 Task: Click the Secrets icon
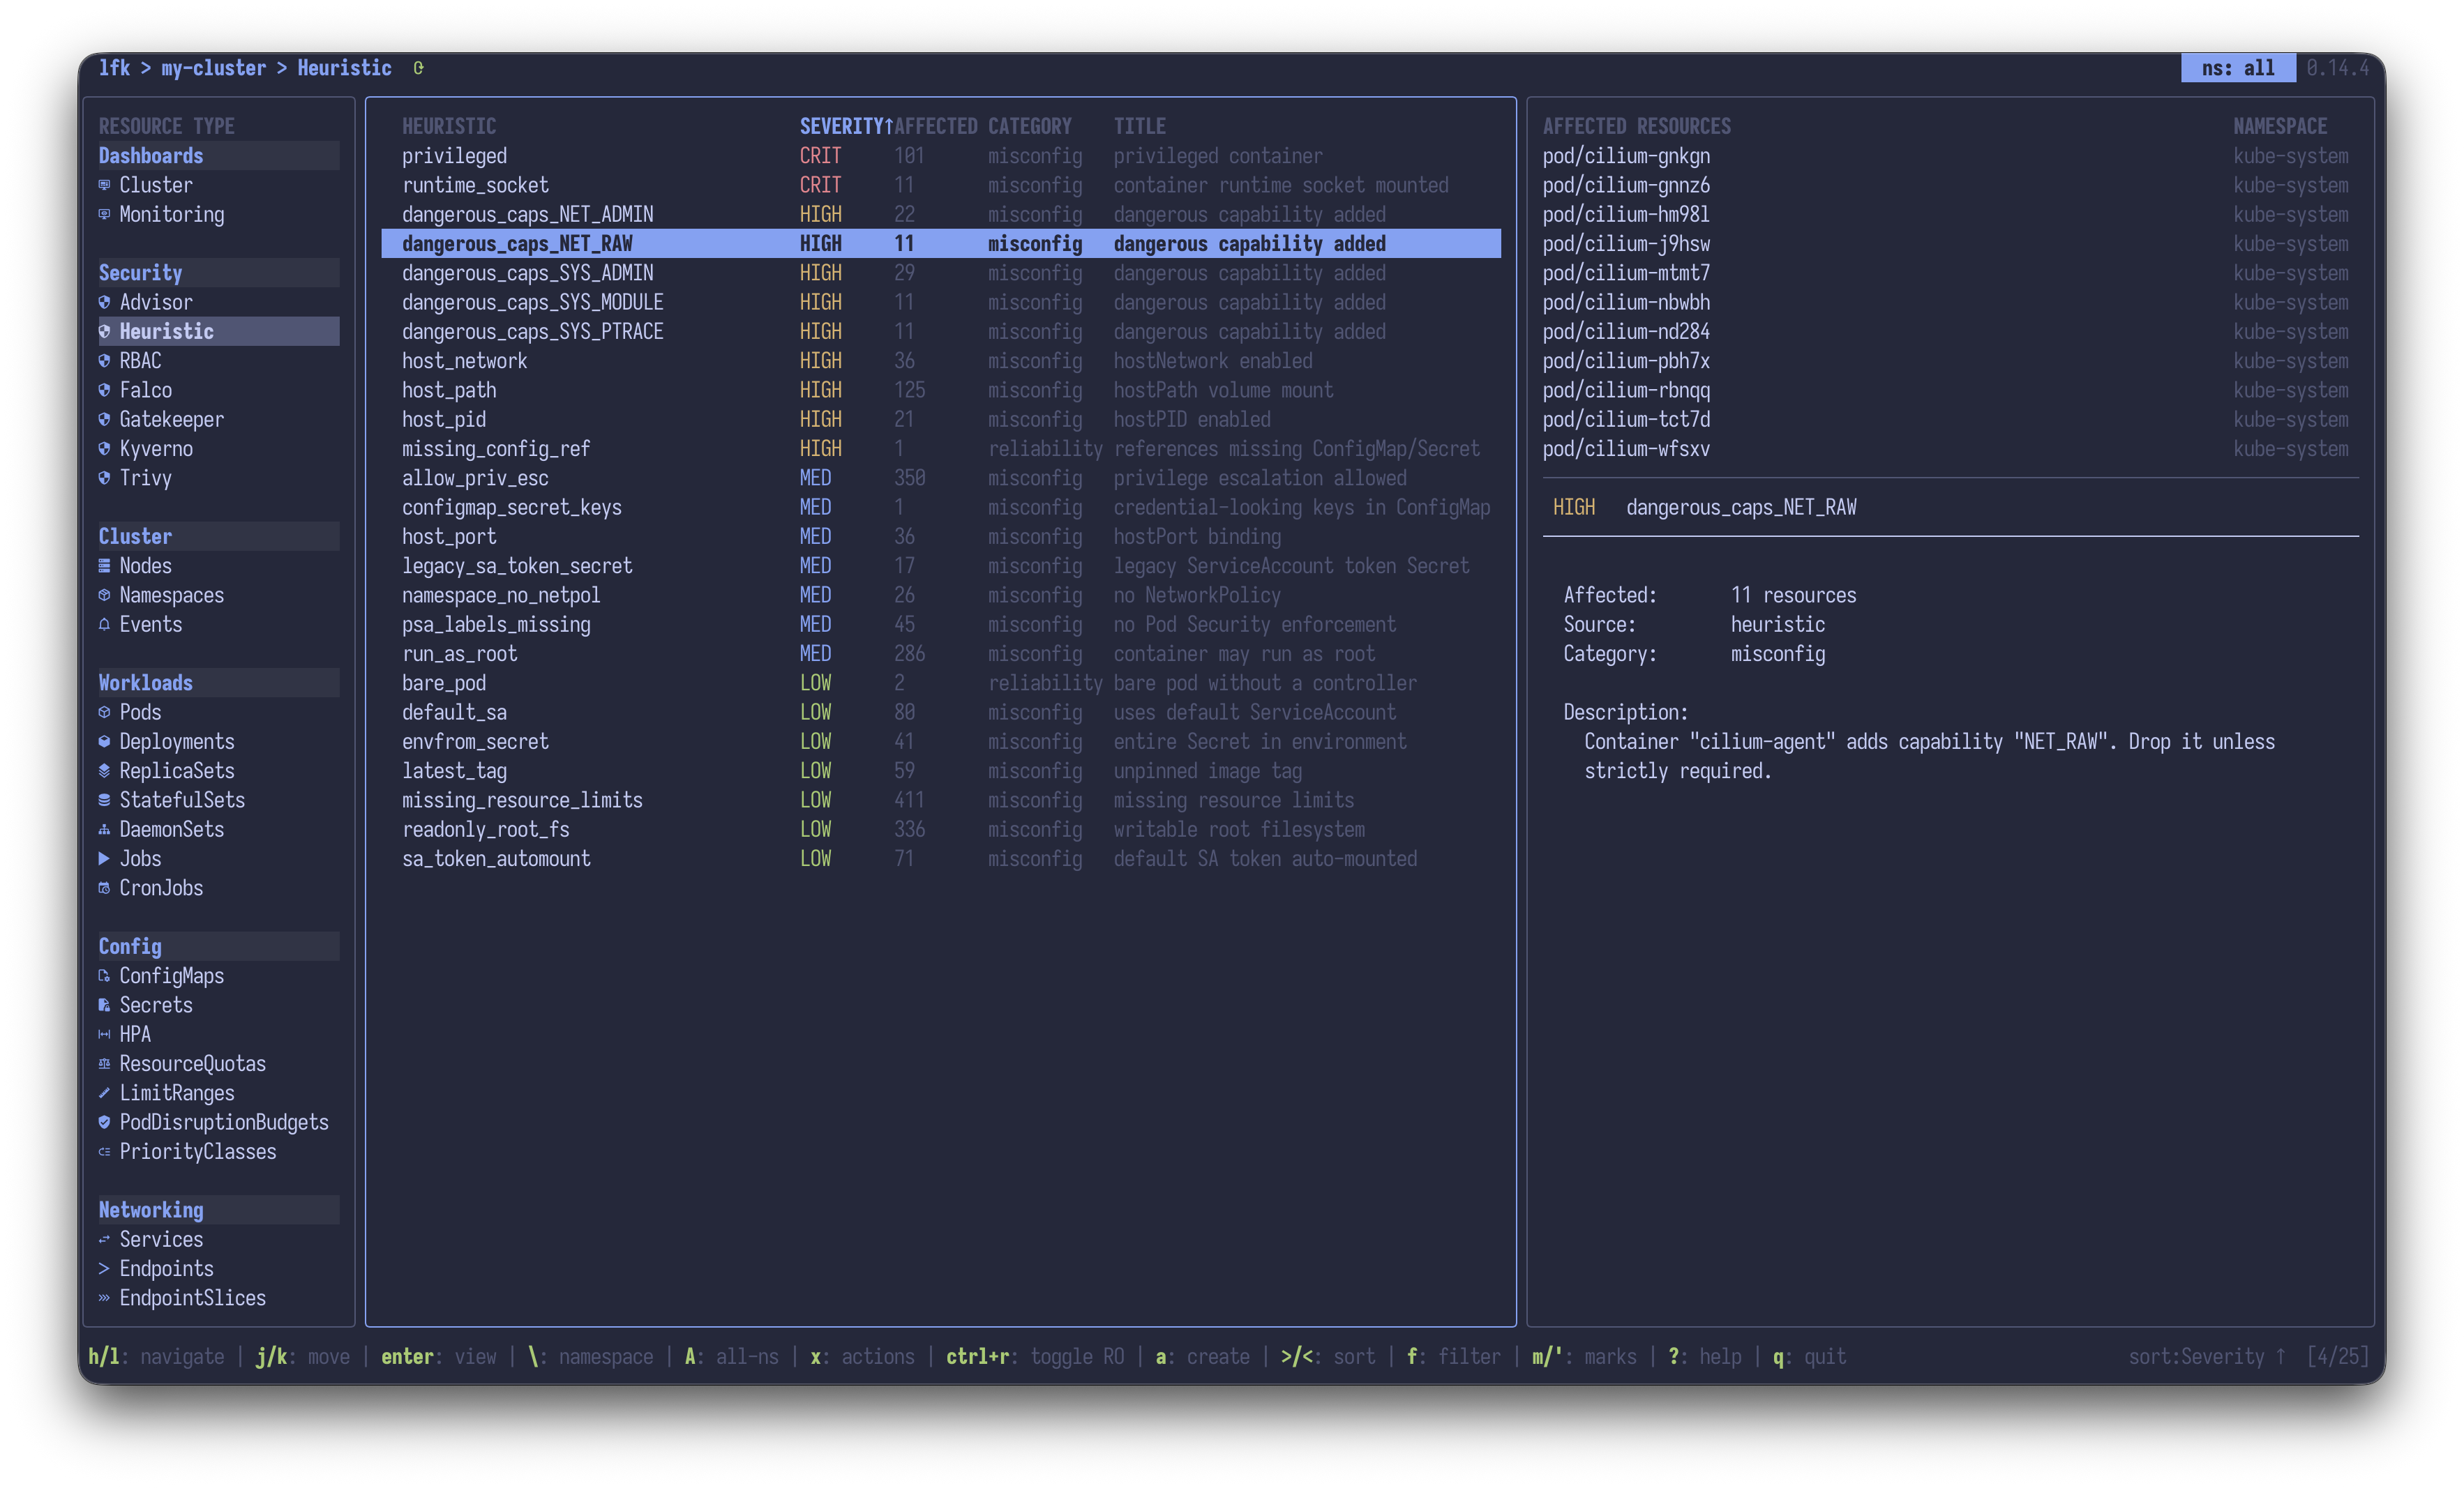pyautogui.click(x=104, y=1004)
